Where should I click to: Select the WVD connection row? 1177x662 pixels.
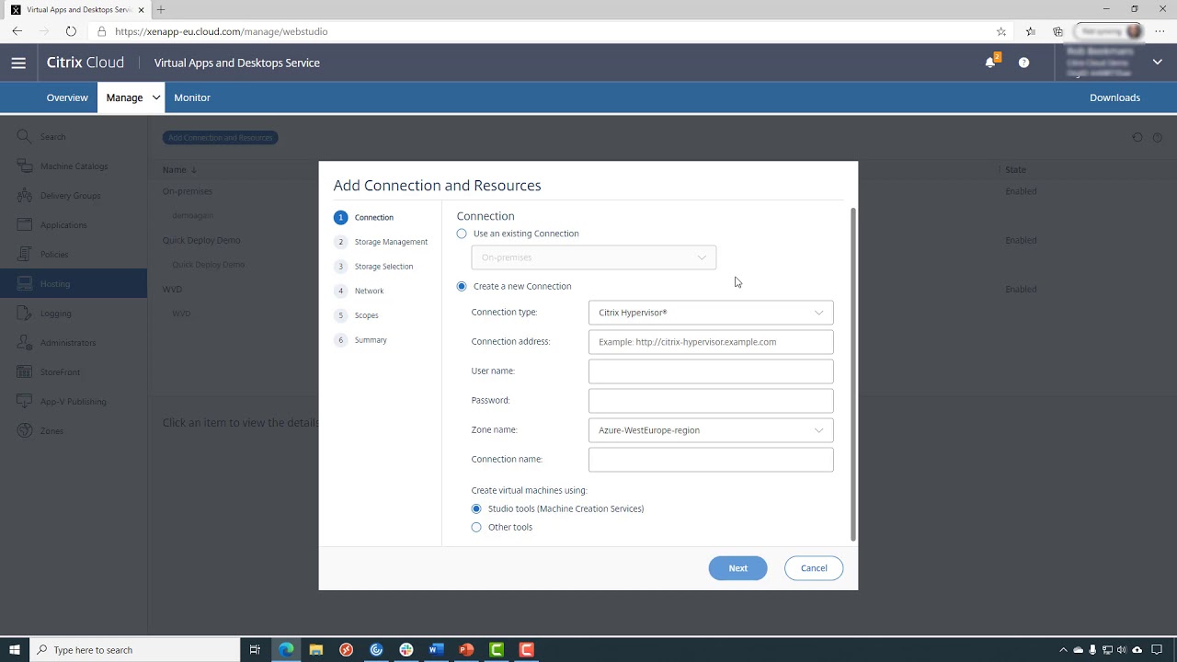[173, 289]
